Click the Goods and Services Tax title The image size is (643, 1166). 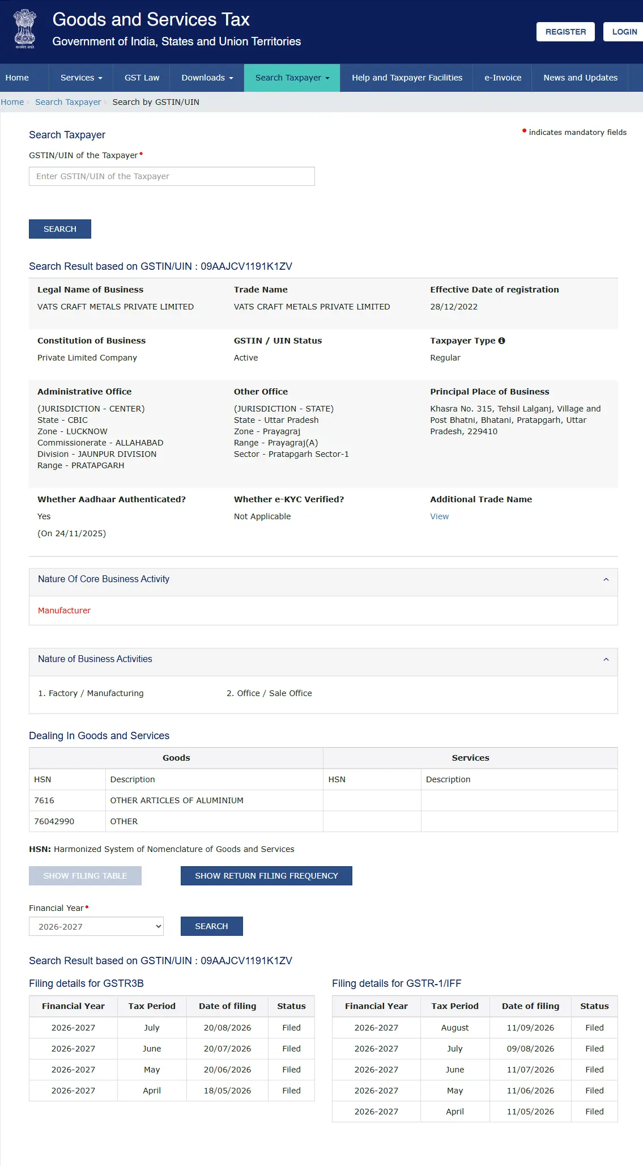click(x=151, y=19)
